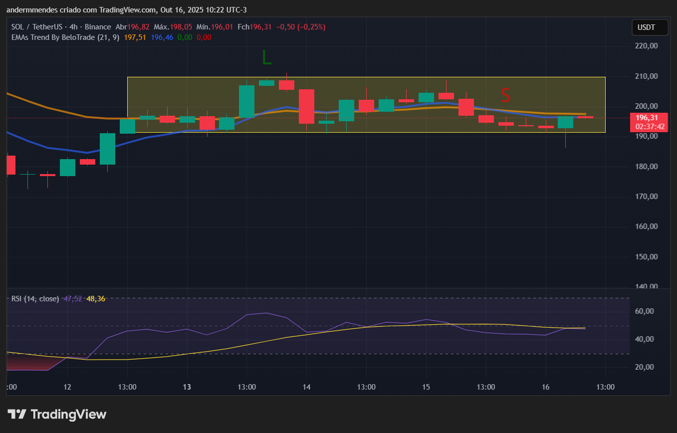
Task: Click the tall green candle beneath the L
Action: (246, 101)
